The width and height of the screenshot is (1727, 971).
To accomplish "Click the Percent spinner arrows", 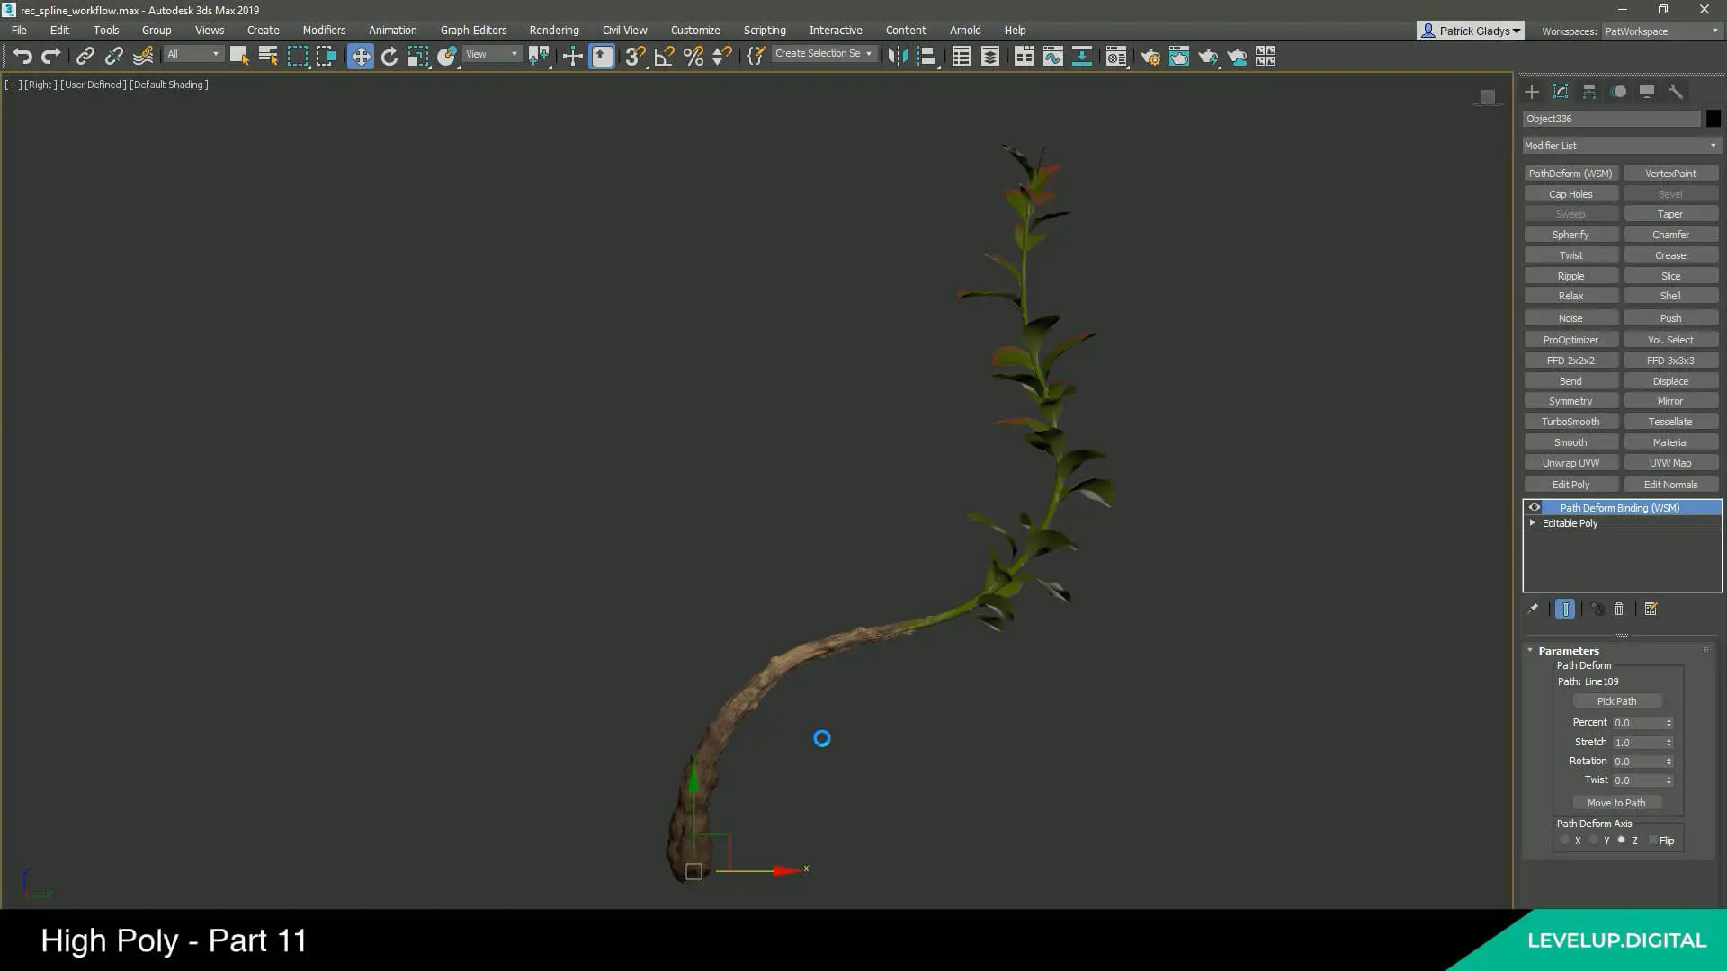I will pyautogui.click(x=1669, y=723).
